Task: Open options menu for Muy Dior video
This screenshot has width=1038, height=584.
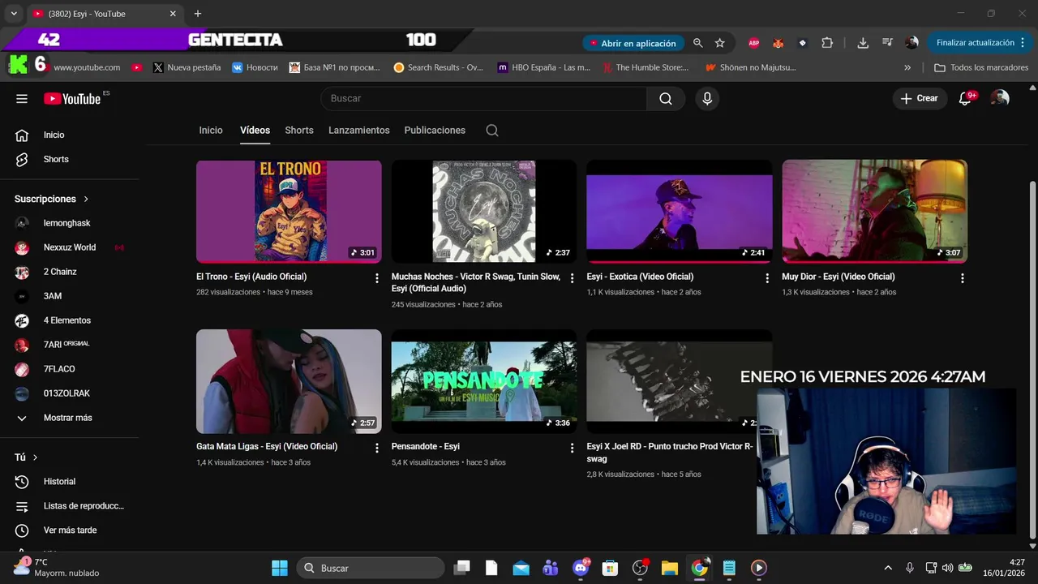Action: [963, 278]
